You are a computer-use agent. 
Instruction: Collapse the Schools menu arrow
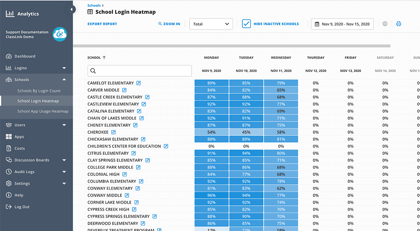(x=64, y=80)
